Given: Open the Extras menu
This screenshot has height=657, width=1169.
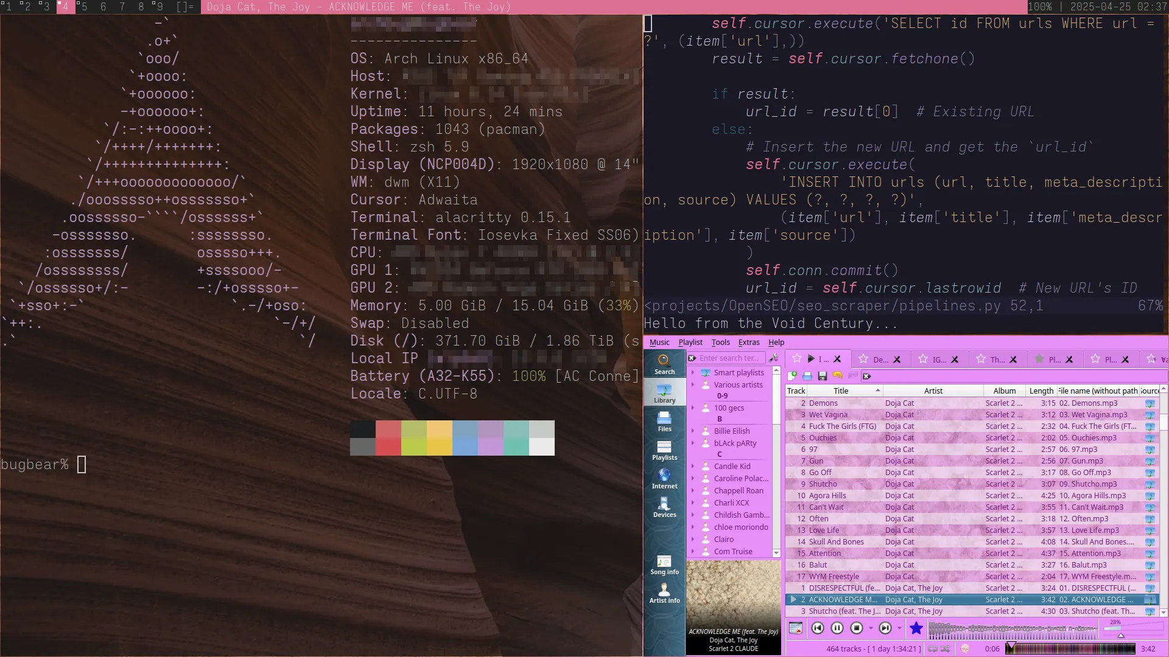Looking at the screenshot, I should pyautogui.click(x=749, y=342).
